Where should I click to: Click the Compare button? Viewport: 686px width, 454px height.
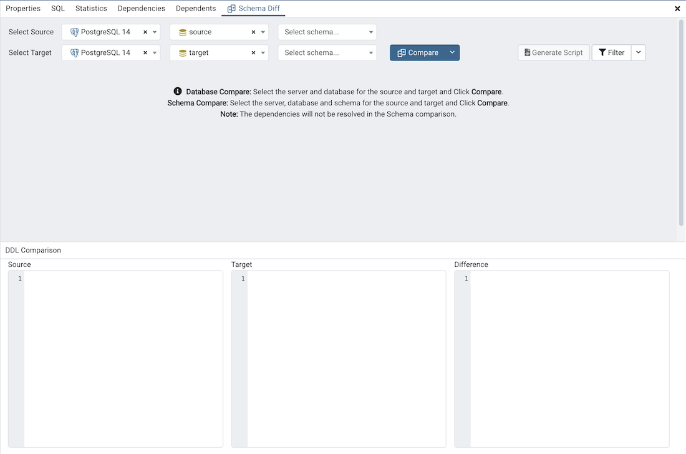click(418, 52)
